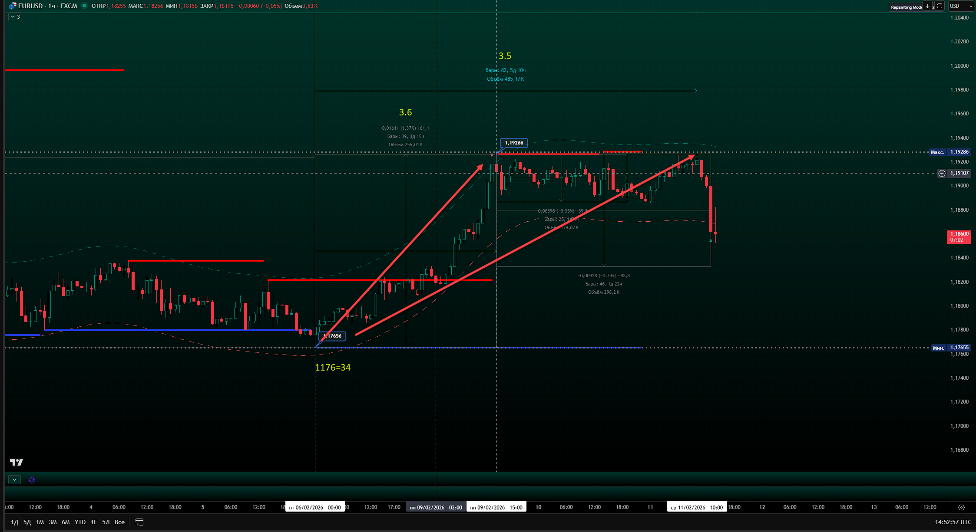Collapse the bottom pane chevron button
Viewport: 976px width, 532px height.
[14, 479]
